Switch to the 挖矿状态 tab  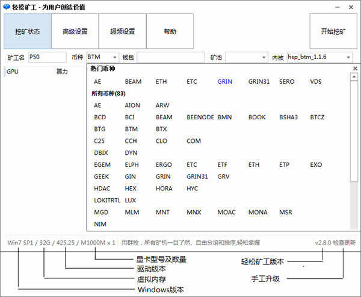pyautogui.click(x=28, y=31)
